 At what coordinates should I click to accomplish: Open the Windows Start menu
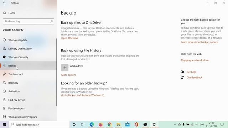click(4, 124)
